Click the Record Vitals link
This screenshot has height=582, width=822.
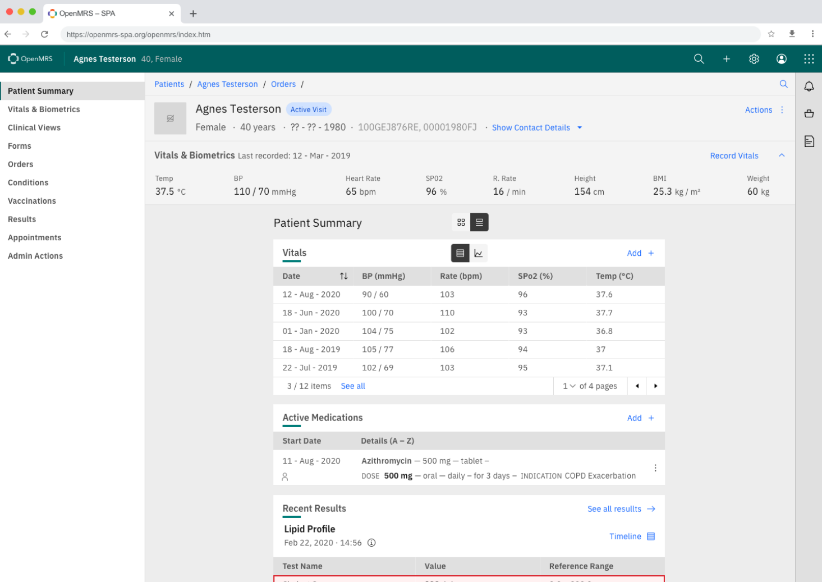pyautogui.click(x=734, y=155)
